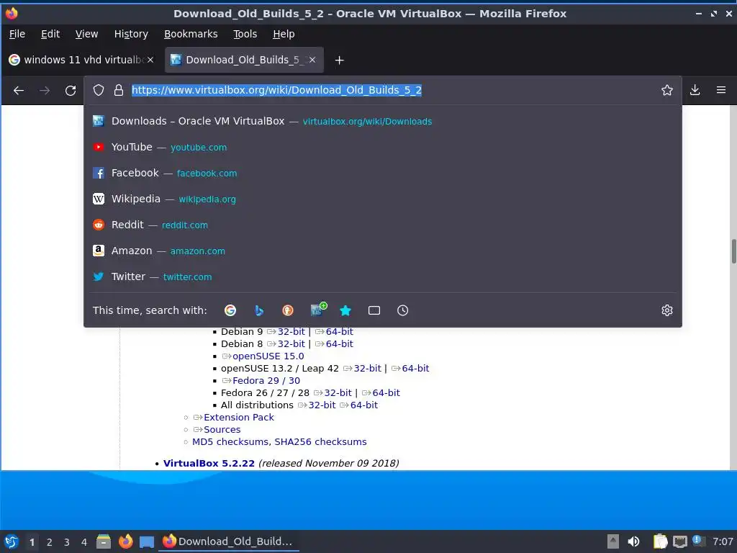Choose the Reddit suggestion

(x=383, y=225)
